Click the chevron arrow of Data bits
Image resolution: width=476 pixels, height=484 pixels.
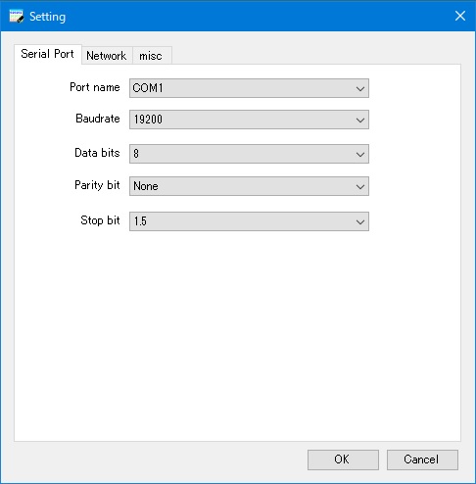pos(360,154)
